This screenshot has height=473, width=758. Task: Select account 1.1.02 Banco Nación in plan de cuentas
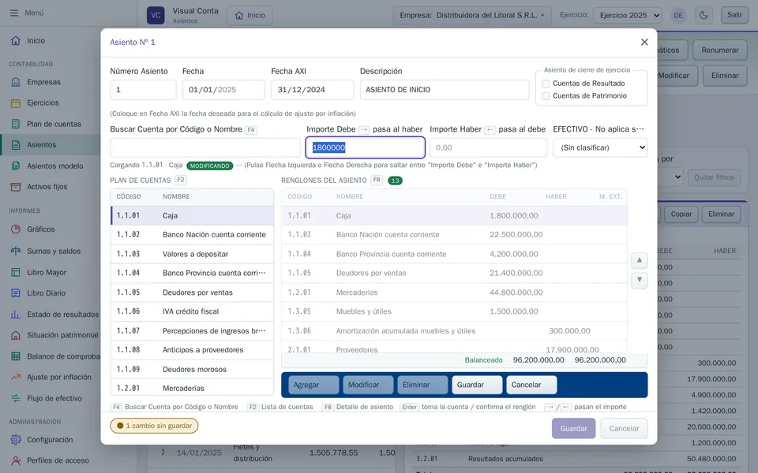[193, 235]
